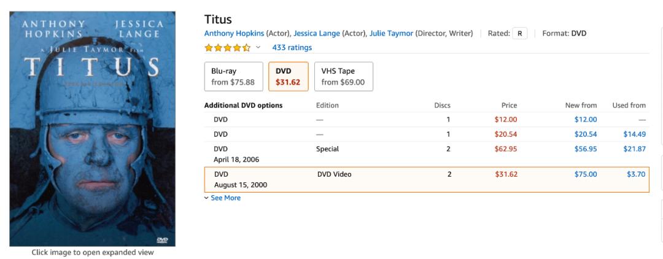The width and height of the screenshot is (663, 259).
Task: Select the DVD $31.62 format tab
Action: click(288, 77)
